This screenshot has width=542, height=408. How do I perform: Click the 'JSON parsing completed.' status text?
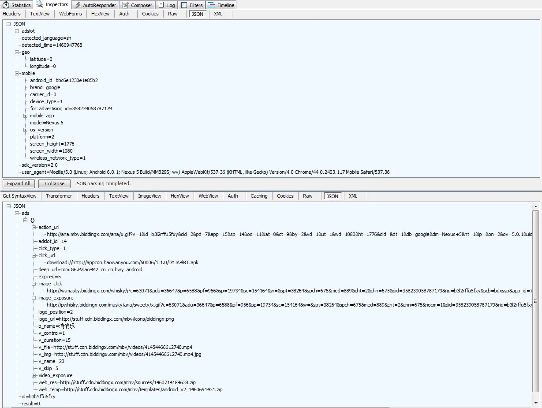coord(102,183)
